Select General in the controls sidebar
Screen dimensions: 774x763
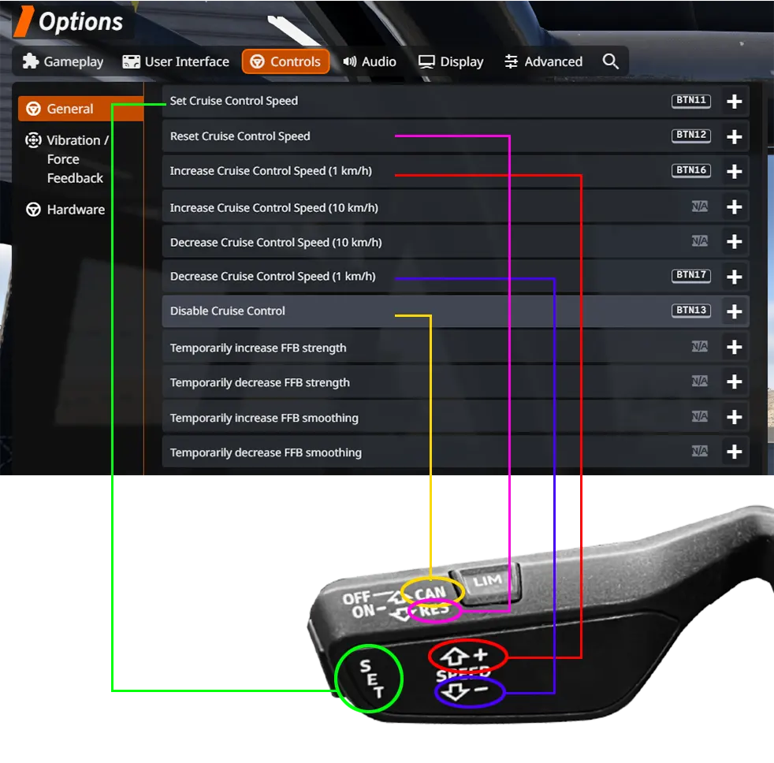[x=81, y=109]
